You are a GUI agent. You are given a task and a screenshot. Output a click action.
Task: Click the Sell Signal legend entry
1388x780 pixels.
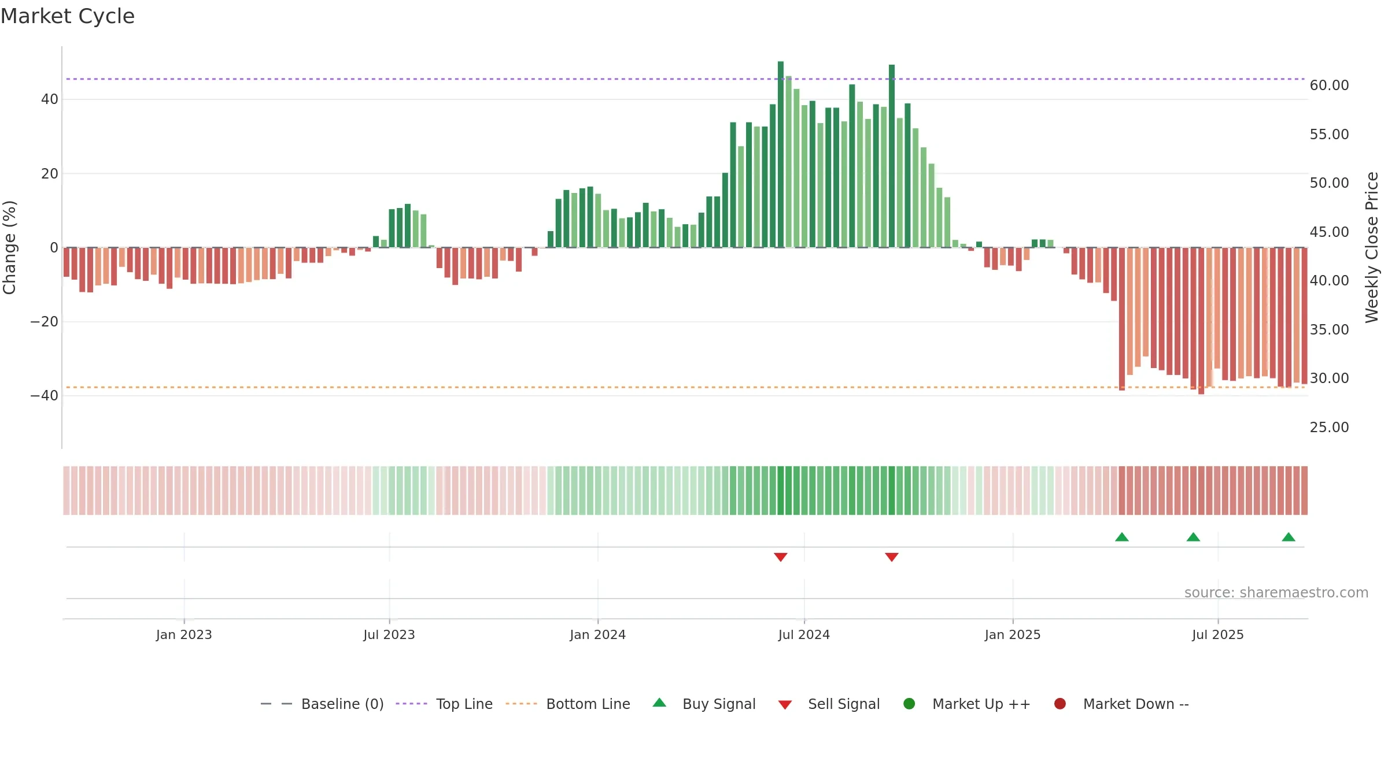(829, 704)
